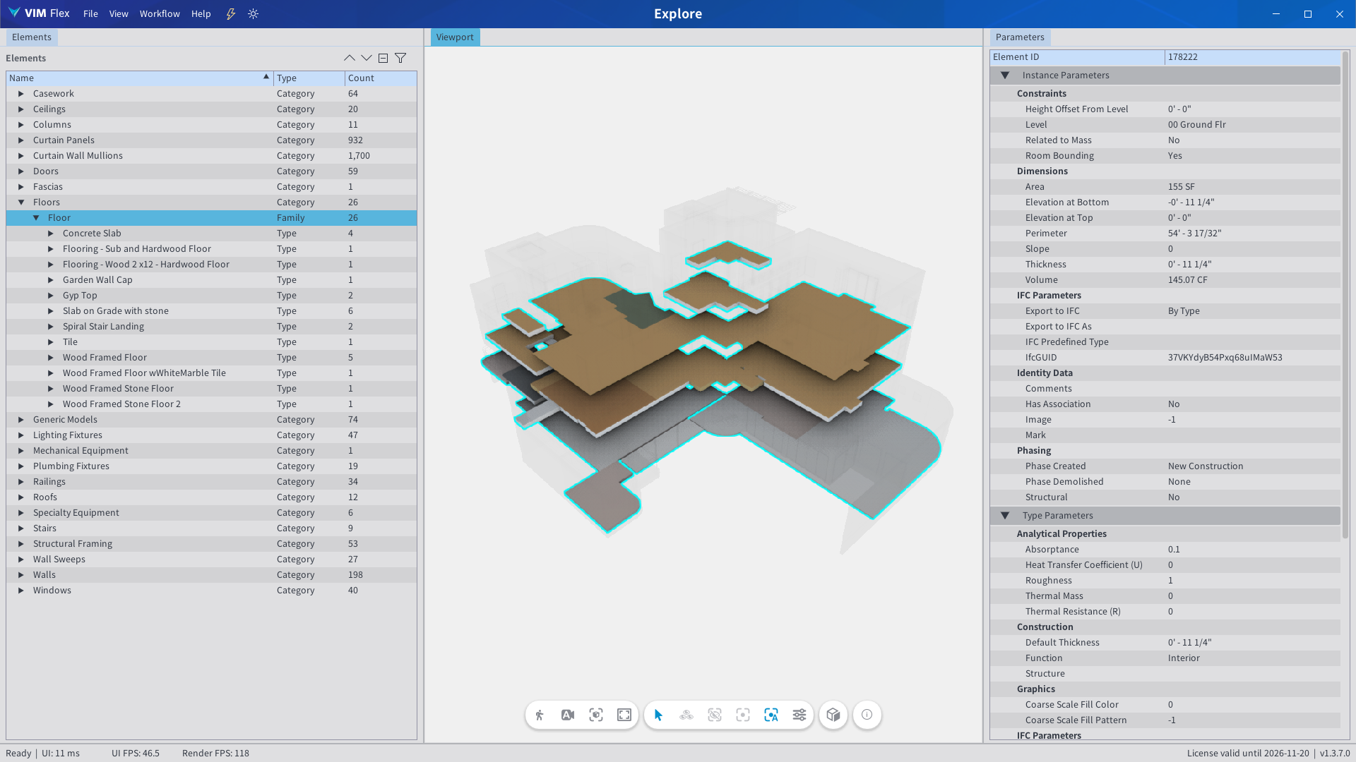This screenshot has height=762, width=1356.
Task: Open the Workflow menu
Action: point(160,13)
